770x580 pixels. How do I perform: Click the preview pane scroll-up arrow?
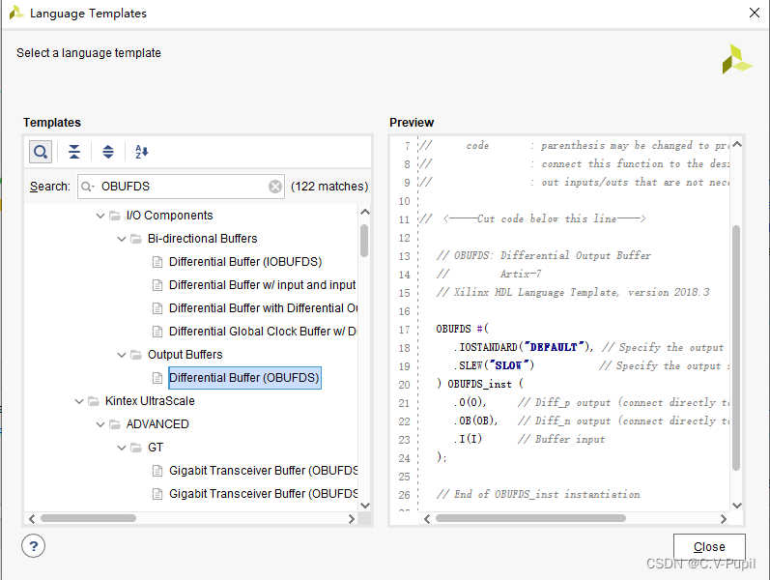click(736, 144)
